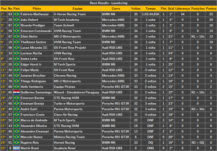The image size is (217, 151).
Task: Click the team V-Horse Racing Team
Action: point(70,14)
